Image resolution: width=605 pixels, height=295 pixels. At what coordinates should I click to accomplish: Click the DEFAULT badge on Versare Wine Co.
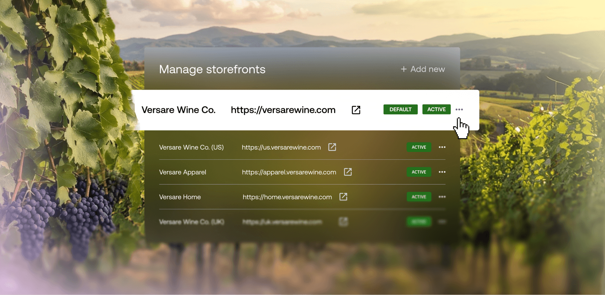pyautogui.click(x=401, y=109)
